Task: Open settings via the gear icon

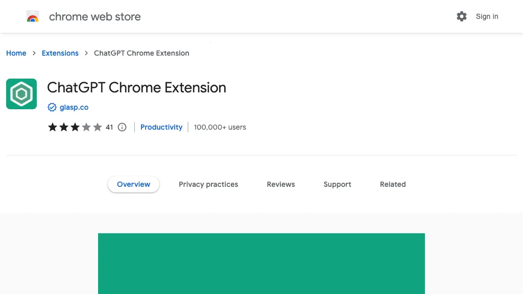Action: tap(462, 16)
